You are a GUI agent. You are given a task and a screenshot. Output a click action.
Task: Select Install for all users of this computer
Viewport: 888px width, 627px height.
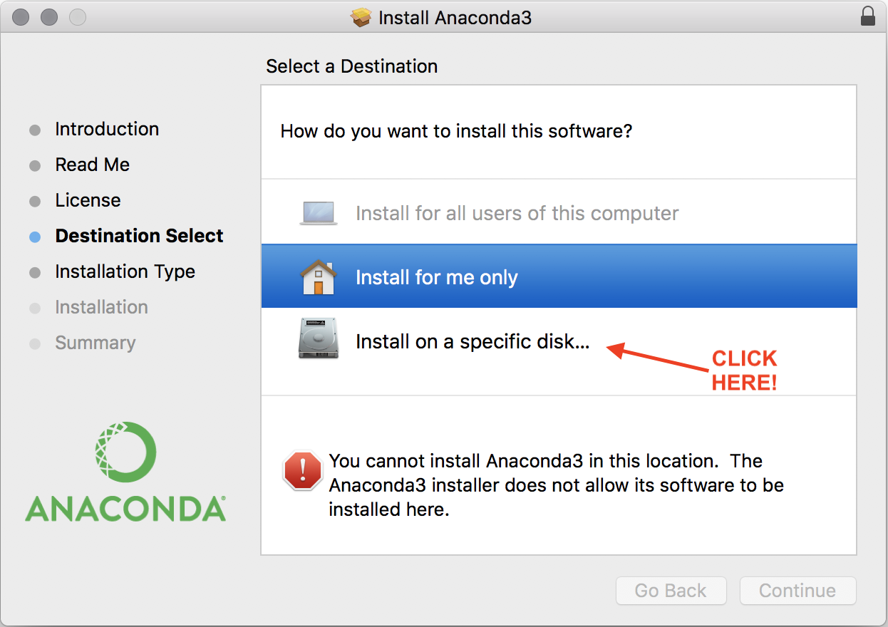(x=517, y=213)
